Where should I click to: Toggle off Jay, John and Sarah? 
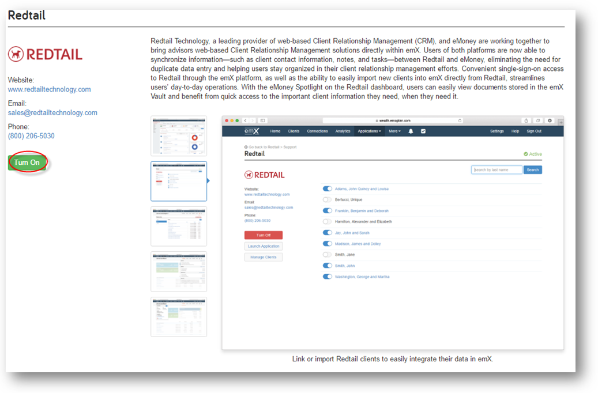click(327, 233)
